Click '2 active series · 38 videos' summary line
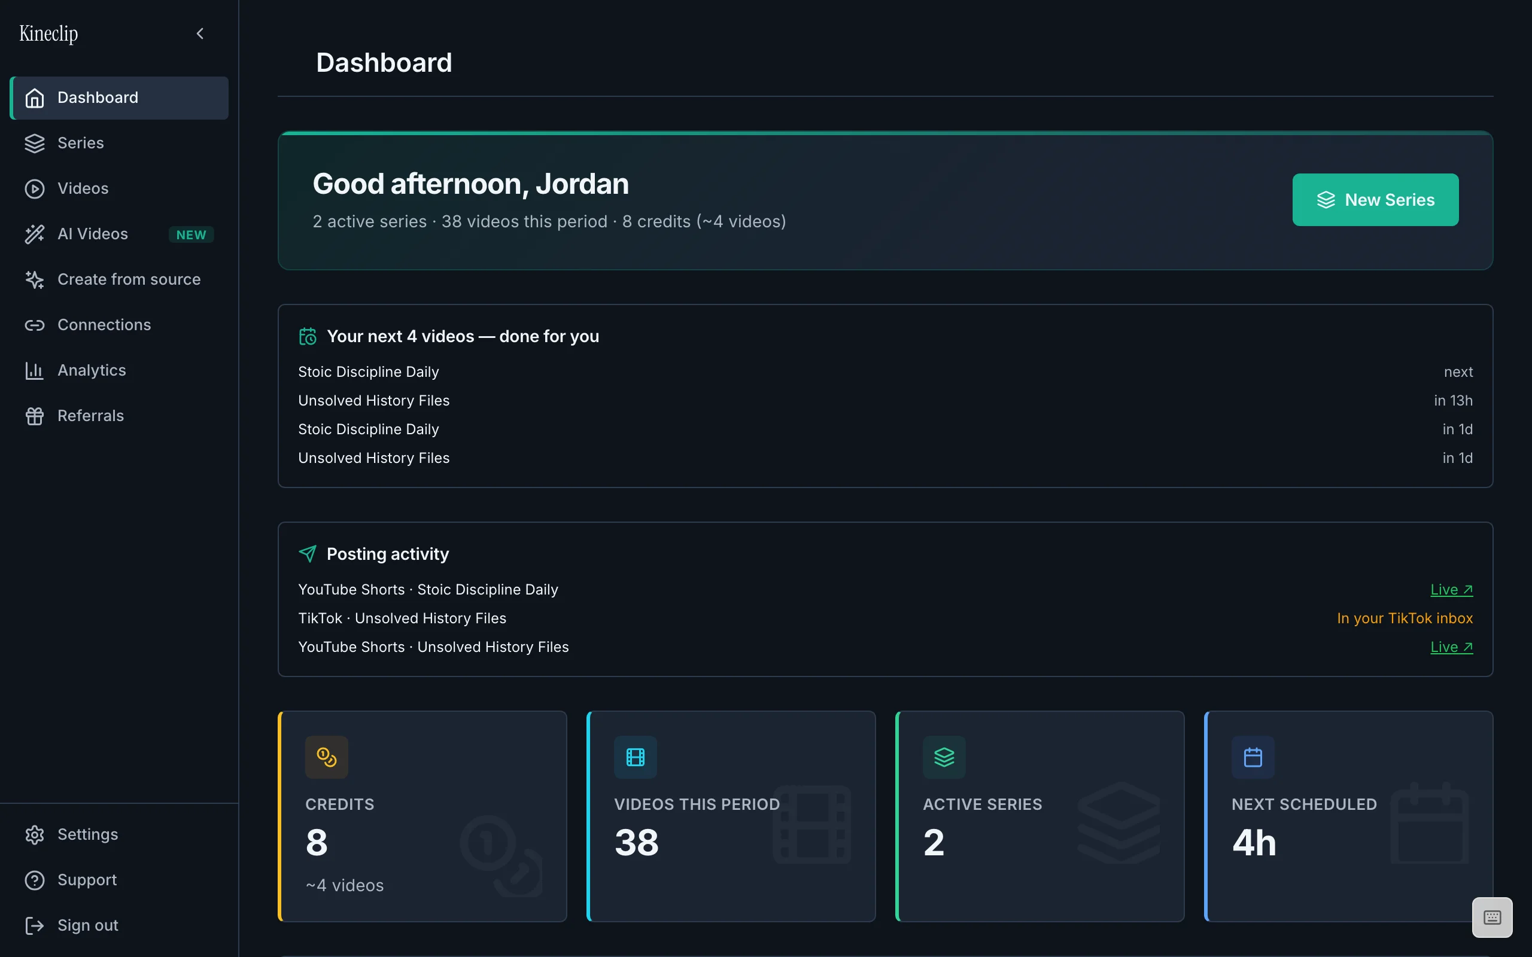The height and width of the screenshot is (957, 1532). pos(549,221)
